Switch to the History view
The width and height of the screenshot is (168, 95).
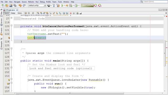click(x=20, y=13)
